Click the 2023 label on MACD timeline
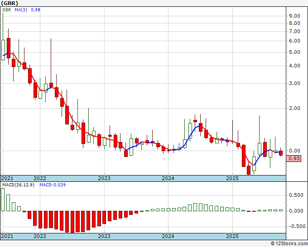The height and width of the screenshot is (247, 308). 104,236
